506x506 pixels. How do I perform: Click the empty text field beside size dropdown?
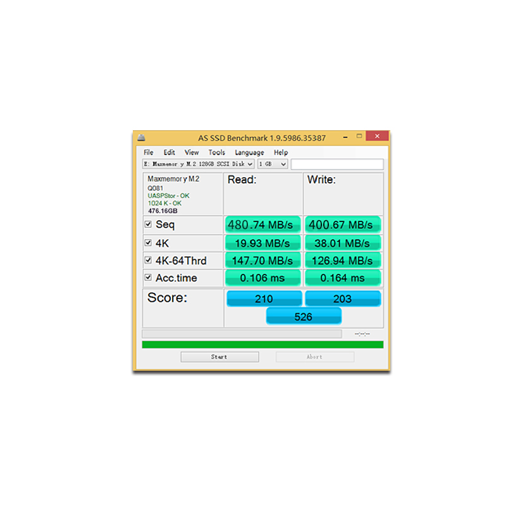pos(337,164)
